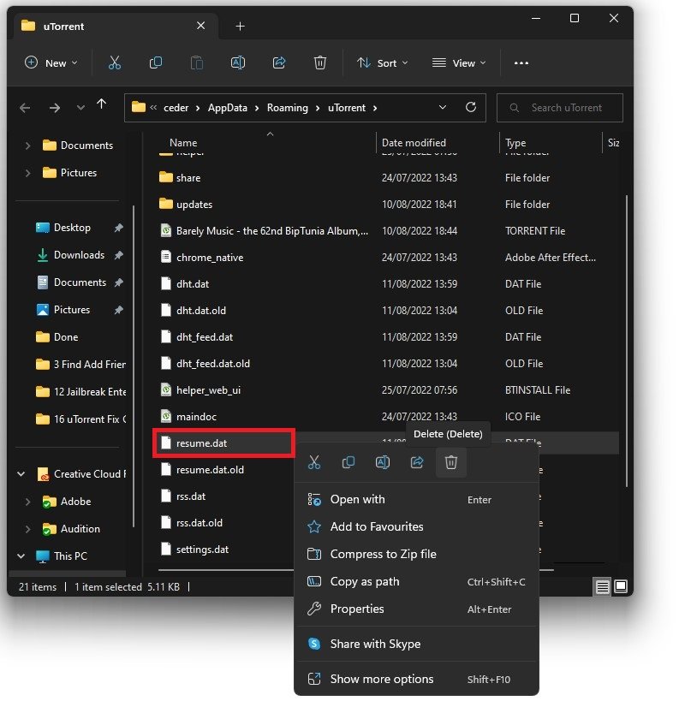Click the Share icon in context menu
Image resolution: width=685 pixels, height=719 pixels.
[417, 463]
